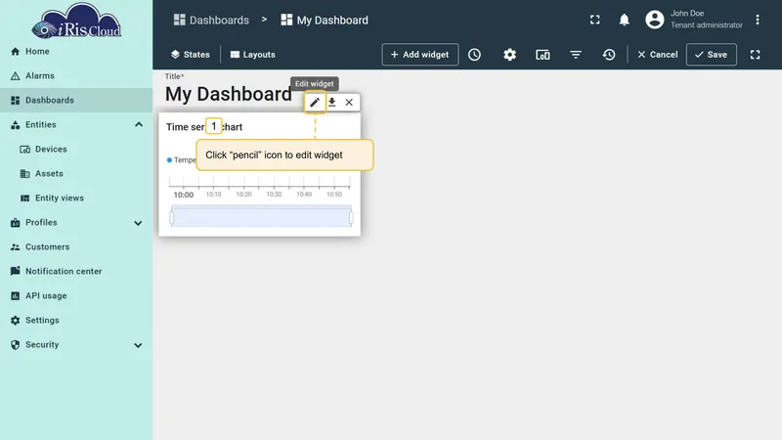Open version history clock icon
The width and height of the screenshot is (782, 440).
coord(609,55)
